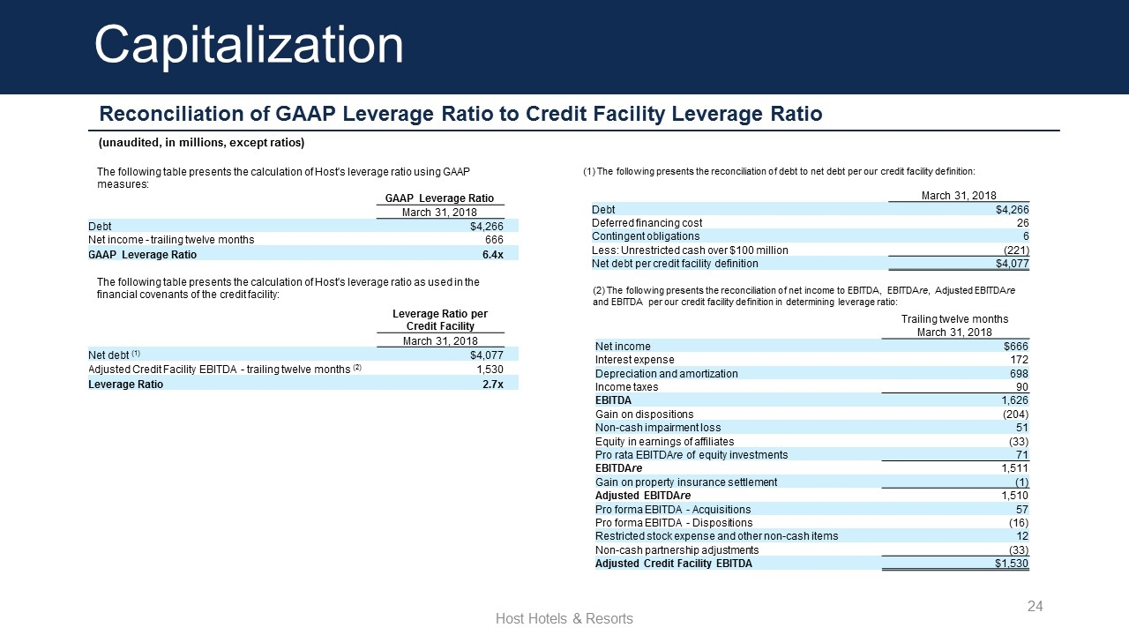This screenshot has height=635, width=1129.
Task: Select the 1,510 Adjusted EBITDAre value
Action: pos(1015,496)
